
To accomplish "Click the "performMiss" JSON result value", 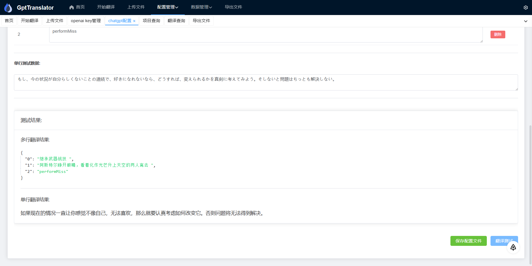I will pyautogui.click(x=53, y=171).
